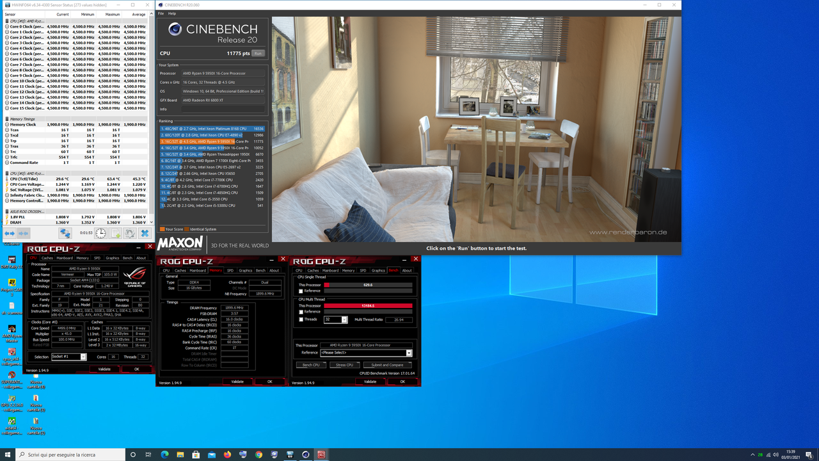Click the Run button in Cinebench
The image size is (819, 461).
[258, 53]
